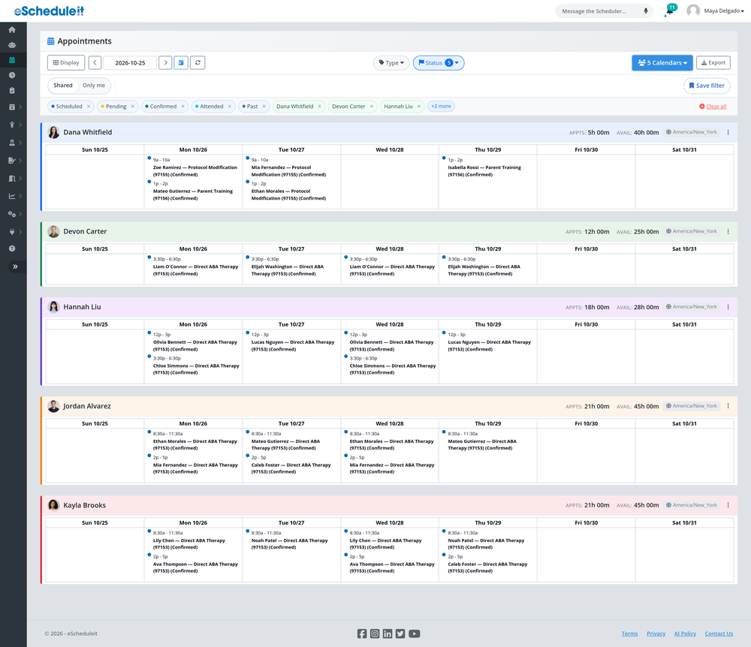Open the 5 Calendars dropdown
751x647 pixels.
pyautogui.click(x=662, y=63)
